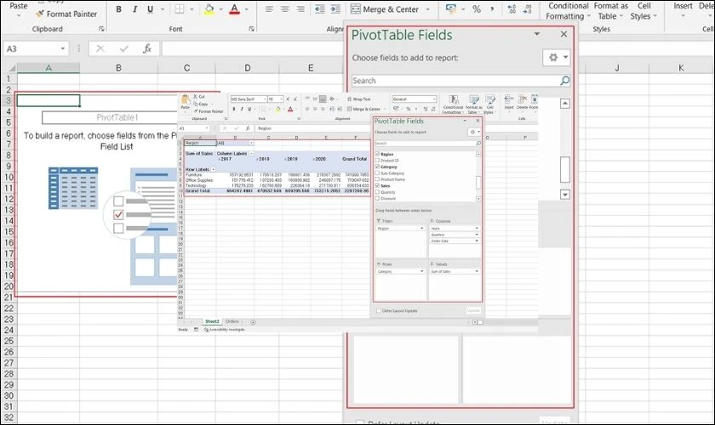Click formula bar Enter checkmark icon
The width and height of the screenshot is (715, 425).
pos(123,48)
